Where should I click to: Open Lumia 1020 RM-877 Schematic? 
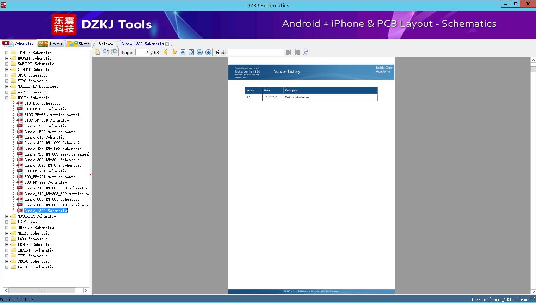tap(53, 165)
